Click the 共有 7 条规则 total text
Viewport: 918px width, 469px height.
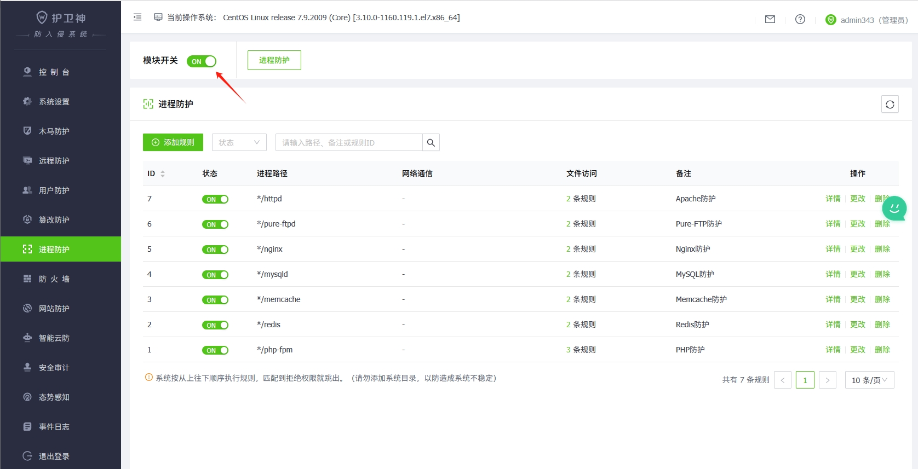point(746,380)
